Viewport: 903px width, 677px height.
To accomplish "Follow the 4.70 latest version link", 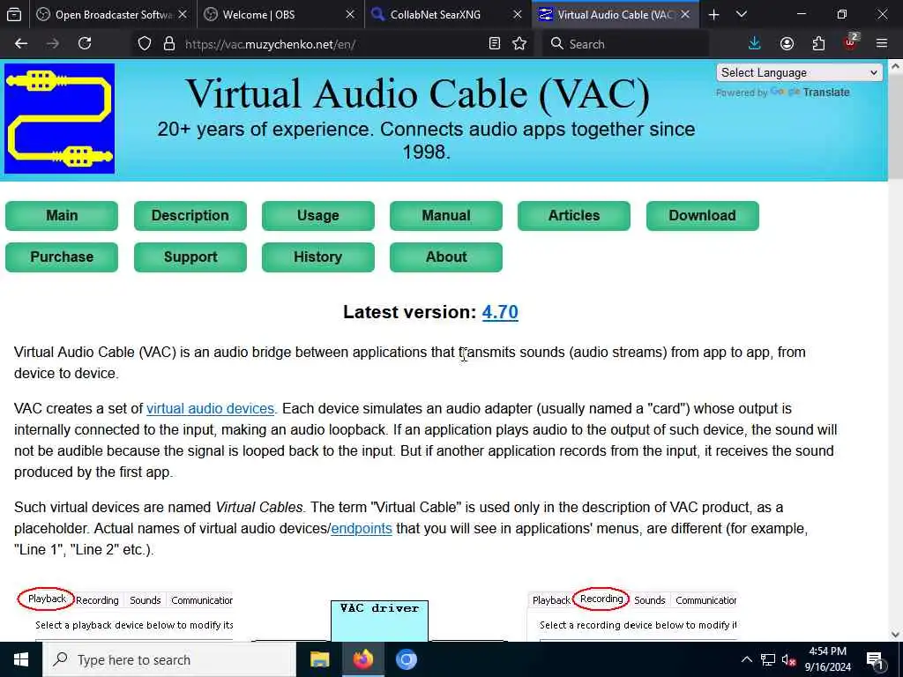I will (500, 312).
